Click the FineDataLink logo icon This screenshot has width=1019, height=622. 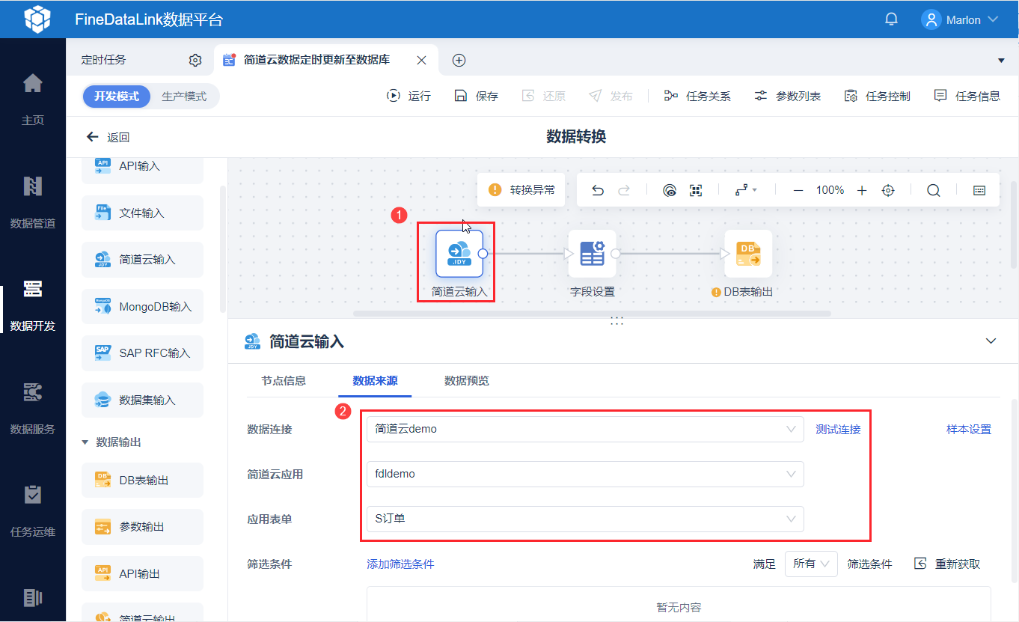37,19
